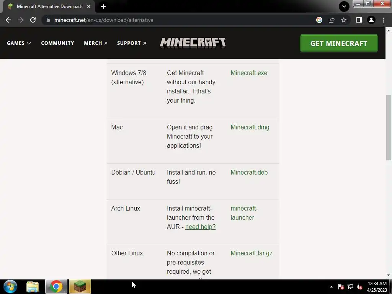Click the scrollbar down arrow
The height and width of the screenshot is (294, 392).
click(x=389, y=275)
